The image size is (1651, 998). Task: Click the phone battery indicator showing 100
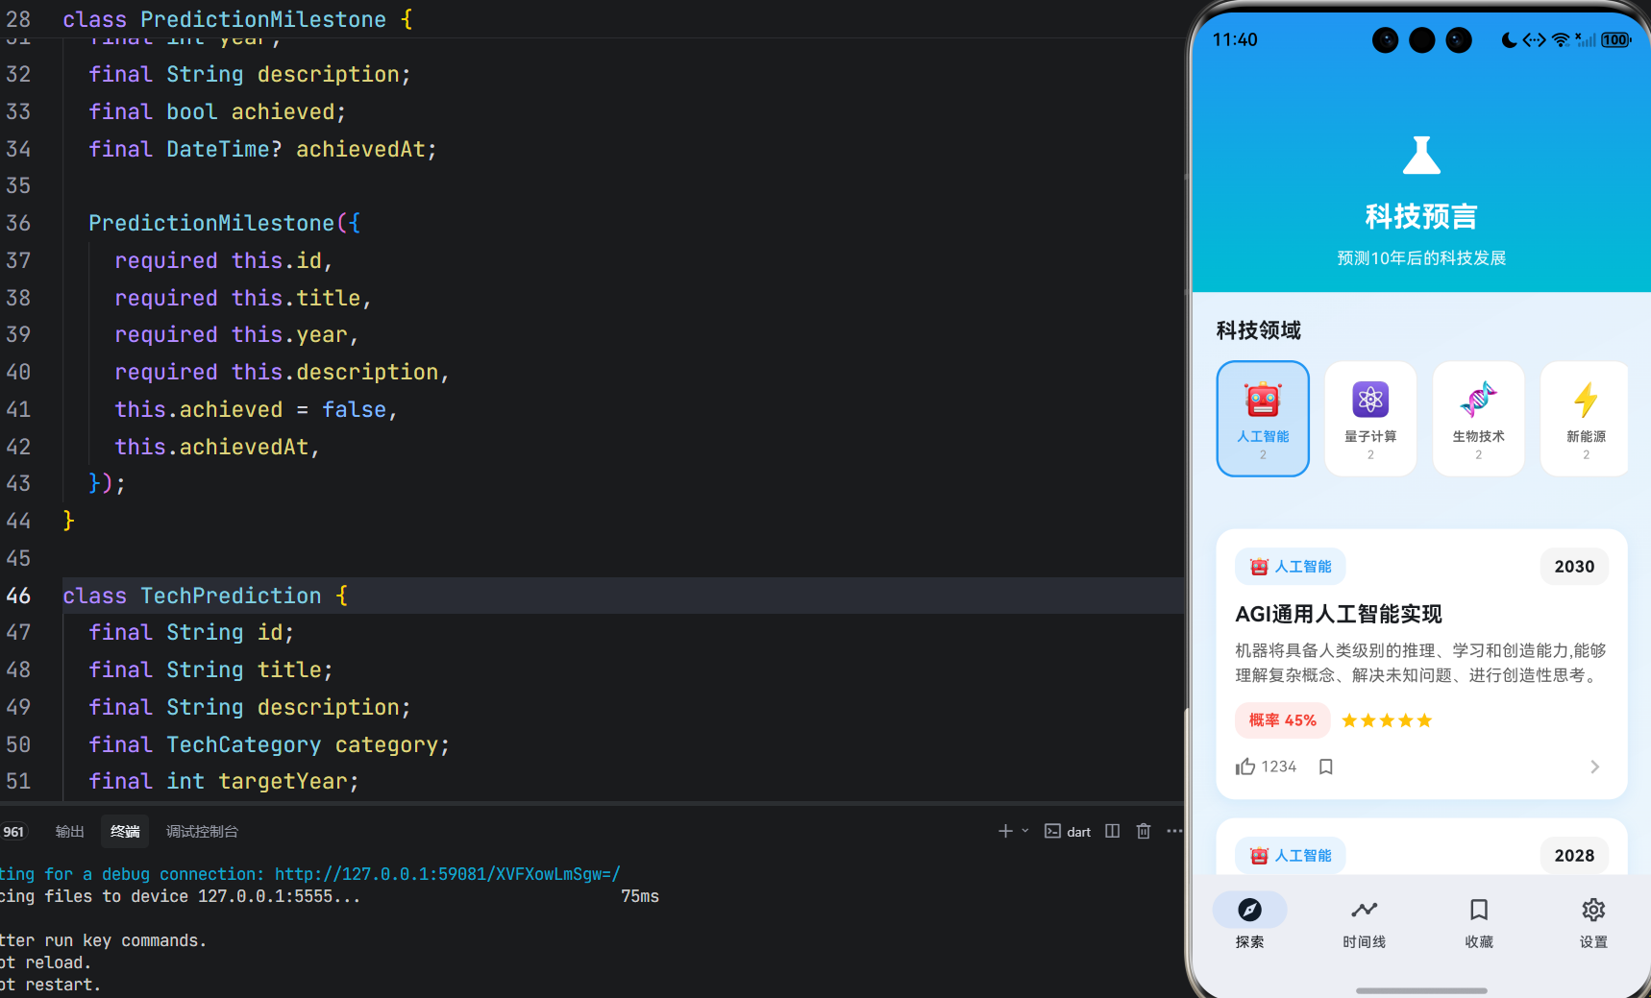point(1616,39)
